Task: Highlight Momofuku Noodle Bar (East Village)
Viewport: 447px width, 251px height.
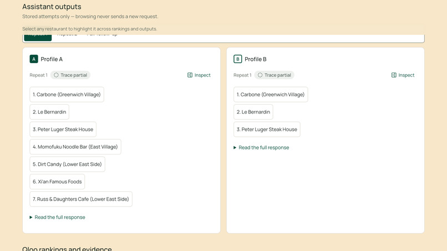Action: coord(75,147)
